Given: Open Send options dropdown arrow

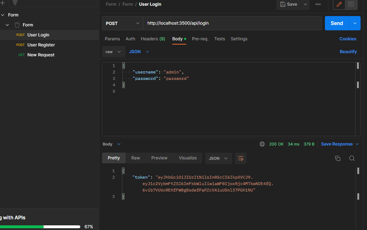Looking at the screenshot, I should coord(355,23).
